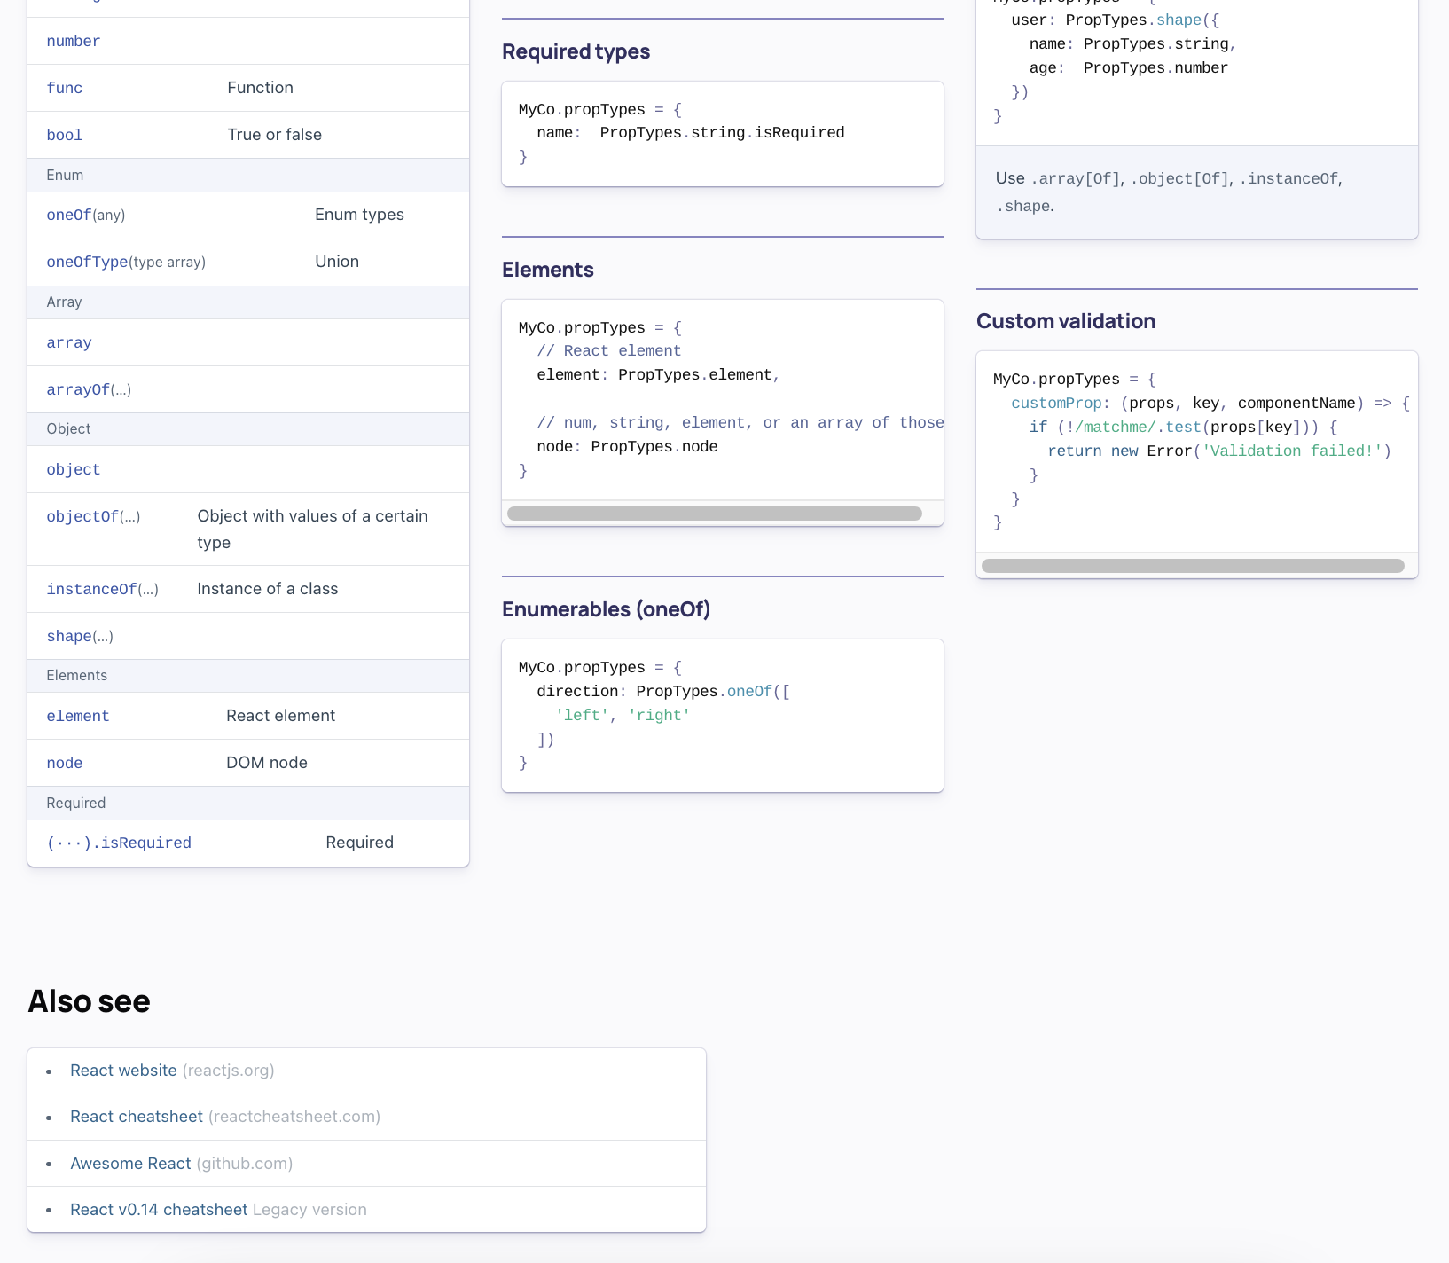This screenshot has height=1263, width=1449.
Task: Open the React website link
Action: (x=123, y=1071)
